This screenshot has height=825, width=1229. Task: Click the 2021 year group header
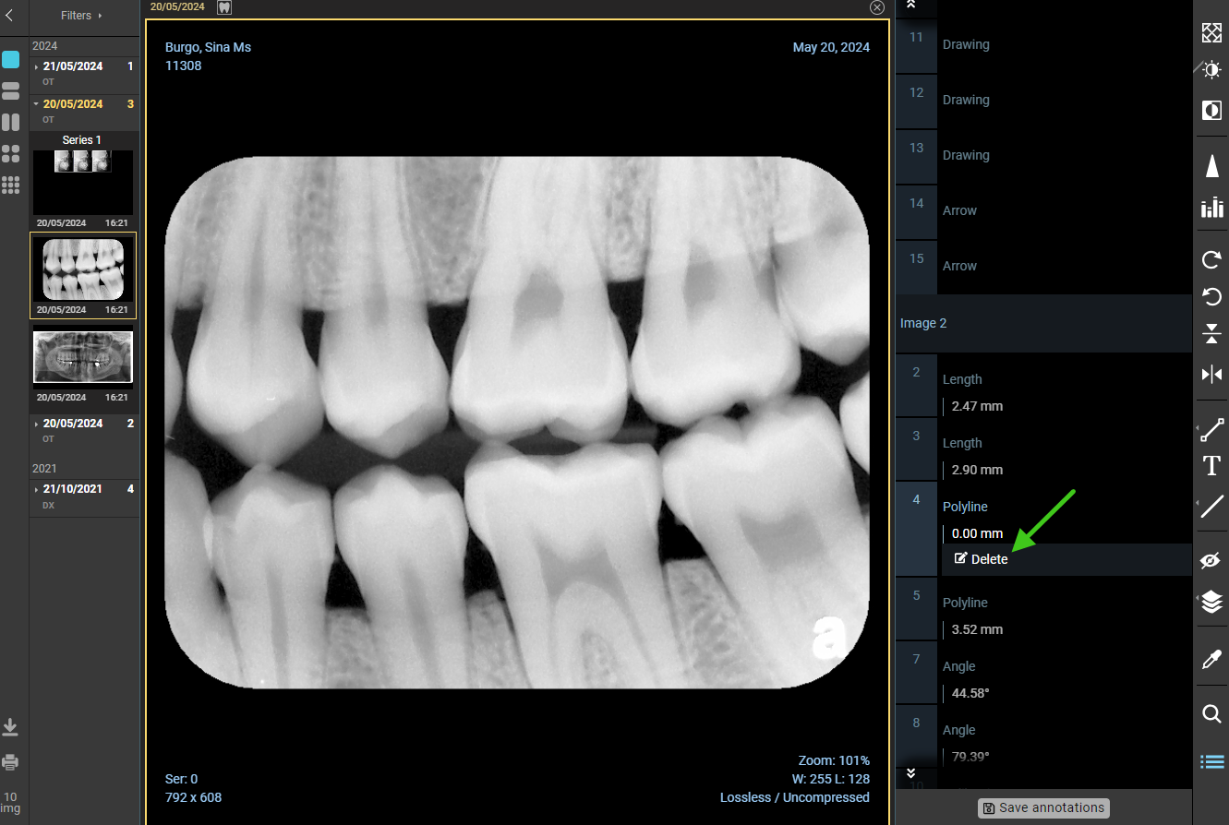point(44,469)
